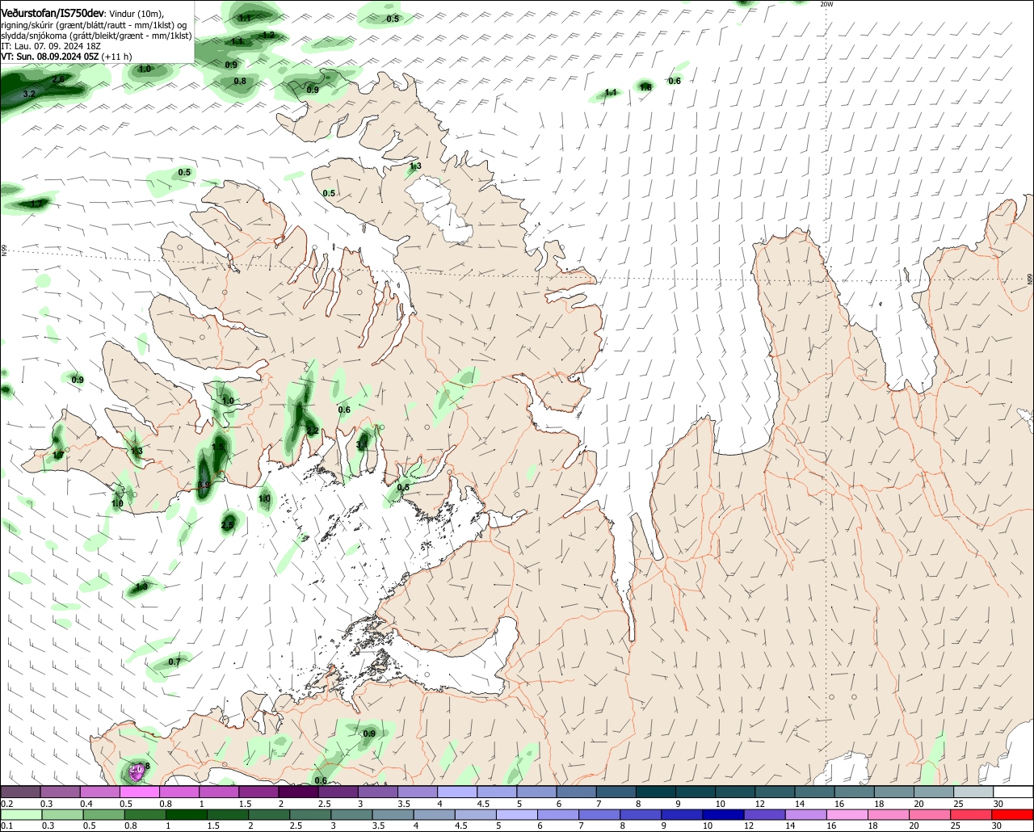Click the 0.1 label in the bottom legend row
The width and height of the screenshot is (1034, 832).
tap(6, 826)
